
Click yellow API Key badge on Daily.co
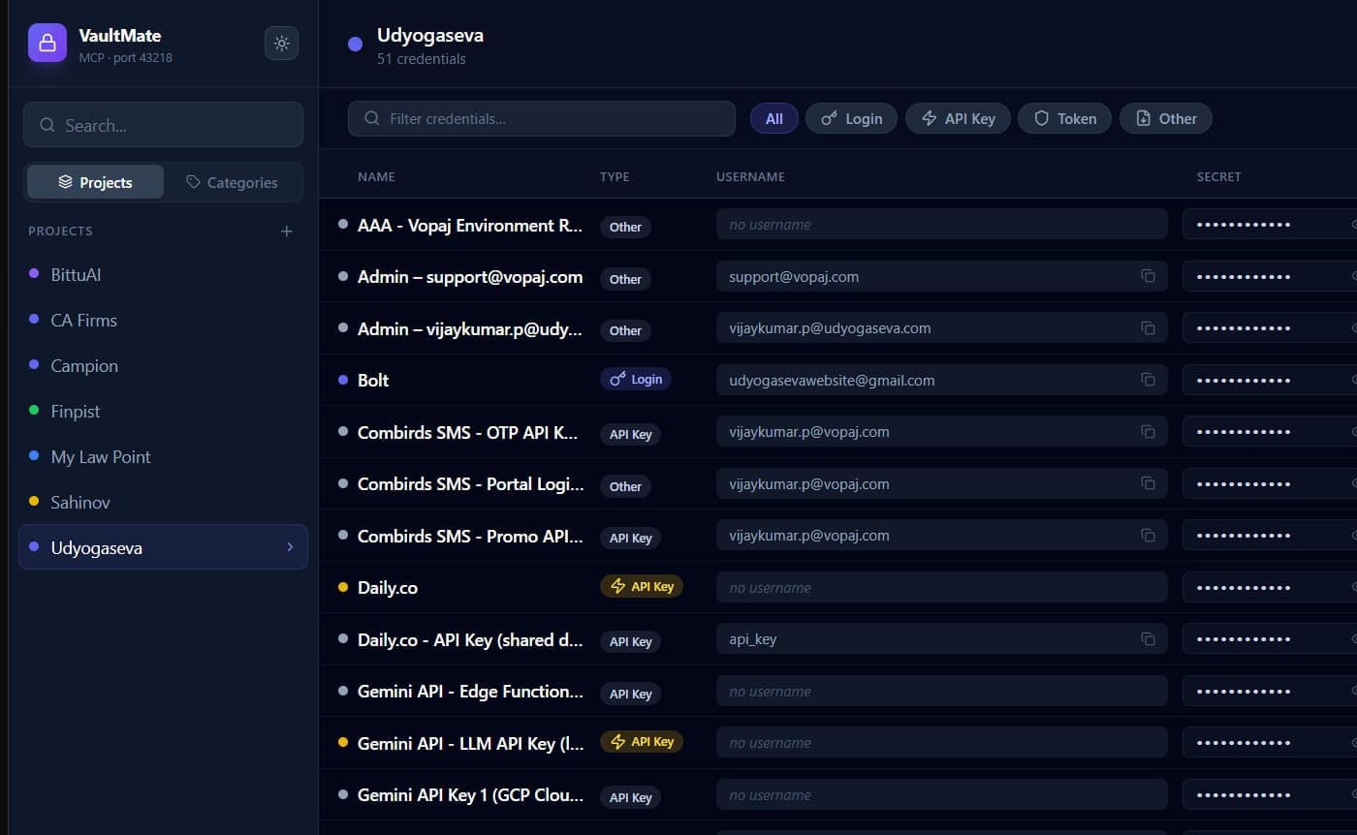(642, 587)
